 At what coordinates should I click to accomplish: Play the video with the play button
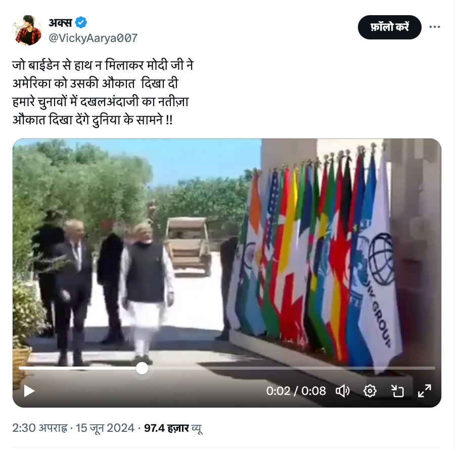coord(29,391)
